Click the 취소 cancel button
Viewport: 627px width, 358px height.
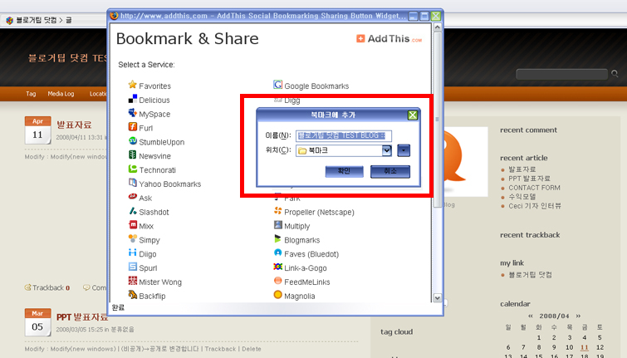(x=389, y=171)
